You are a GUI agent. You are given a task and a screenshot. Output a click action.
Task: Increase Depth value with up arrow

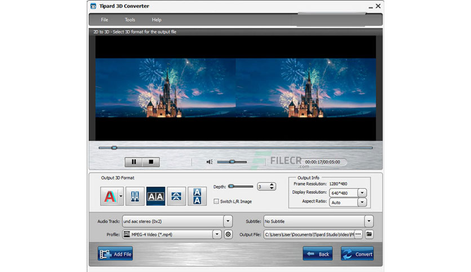pyautogui.click(x=272, y=184)
